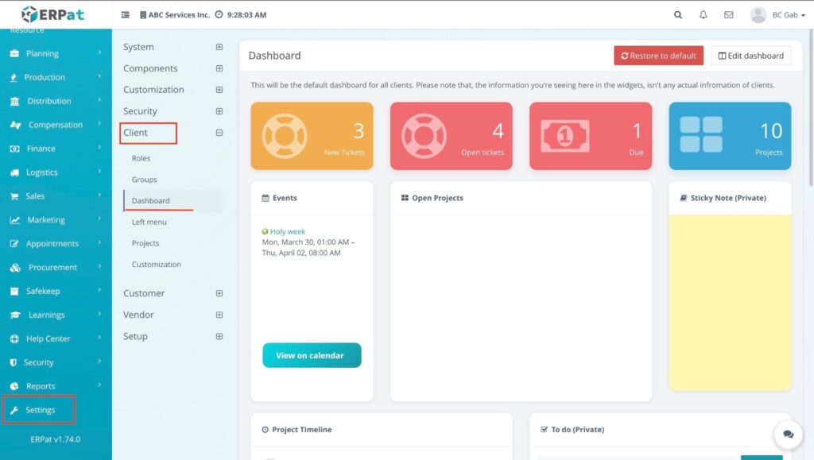814x460 pixels.
Task: Open the chat bubble widget
Action: [x=788, y=435]
